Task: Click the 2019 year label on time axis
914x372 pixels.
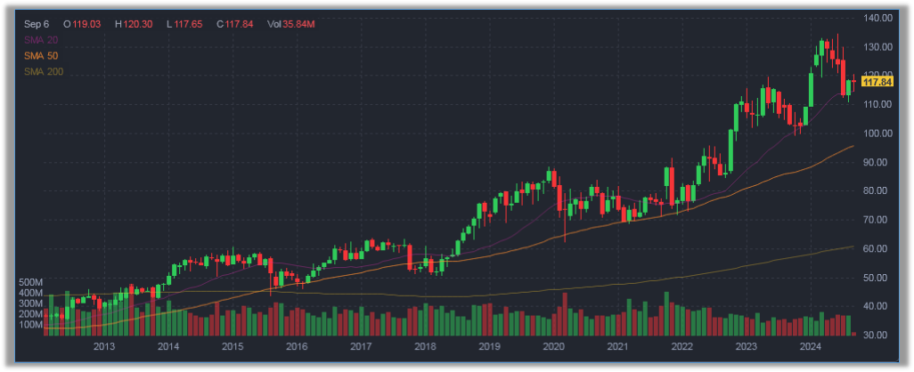Action: pos(489,348)
